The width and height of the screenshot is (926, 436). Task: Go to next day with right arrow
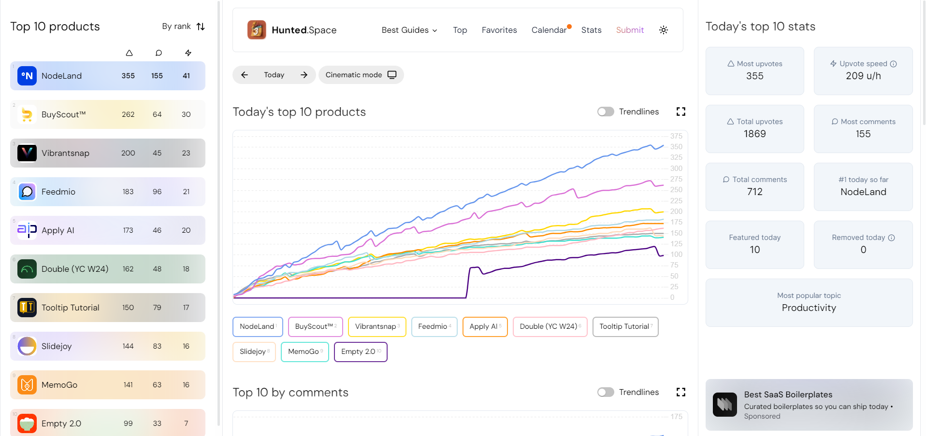pyautogui.click(x=304, y=75)
